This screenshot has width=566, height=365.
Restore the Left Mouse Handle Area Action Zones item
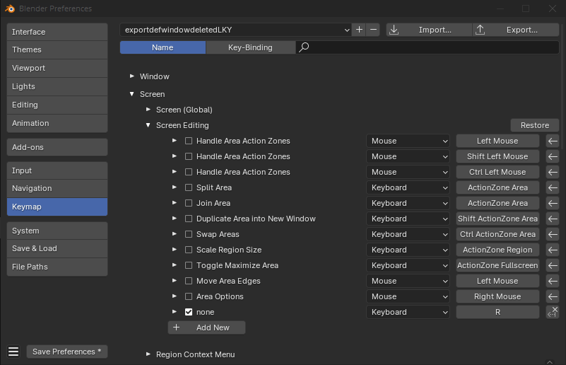[x=553, y=141]
